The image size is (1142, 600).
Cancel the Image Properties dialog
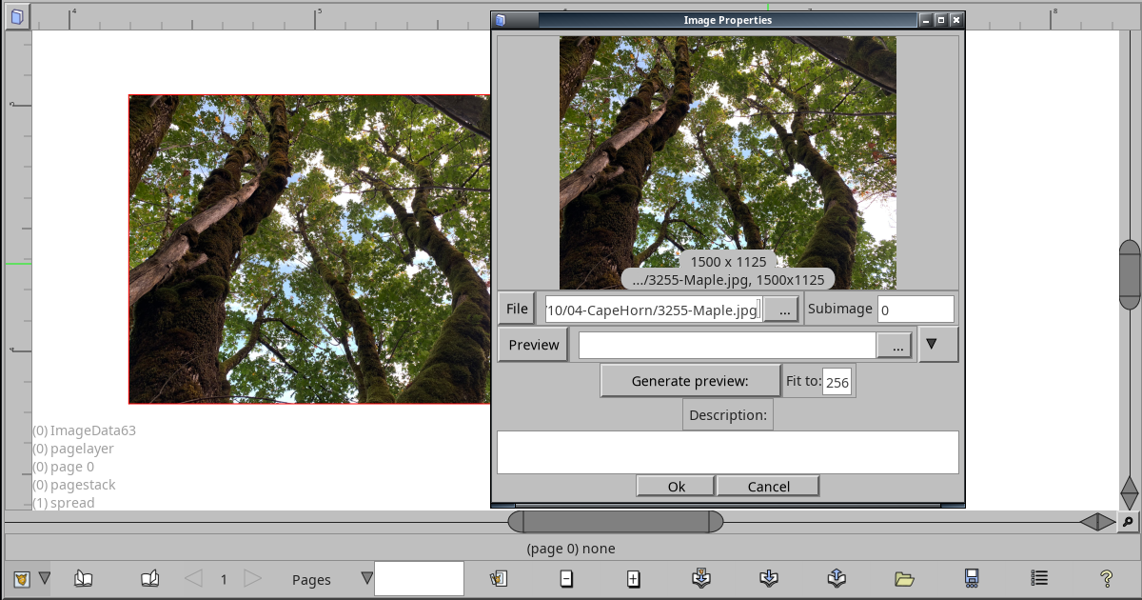[x=768, y=486]
